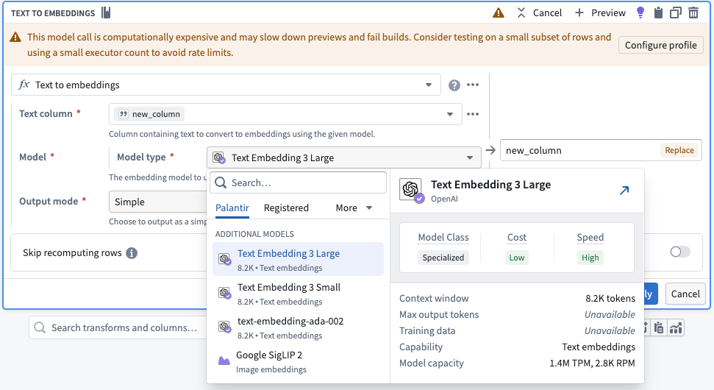Click the Specialized model class badge
This screenshot has width=714, height=390.
(443, 258)
